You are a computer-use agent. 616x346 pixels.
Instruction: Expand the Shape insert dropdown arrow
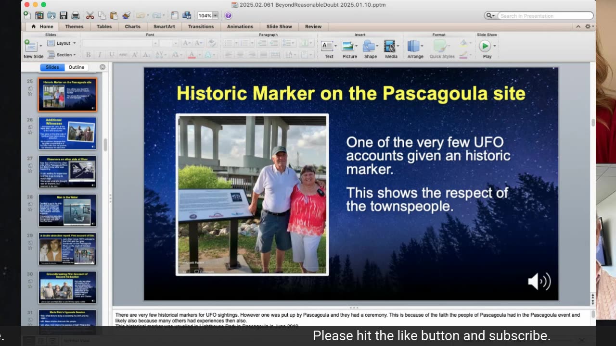[x=378, y=46]
